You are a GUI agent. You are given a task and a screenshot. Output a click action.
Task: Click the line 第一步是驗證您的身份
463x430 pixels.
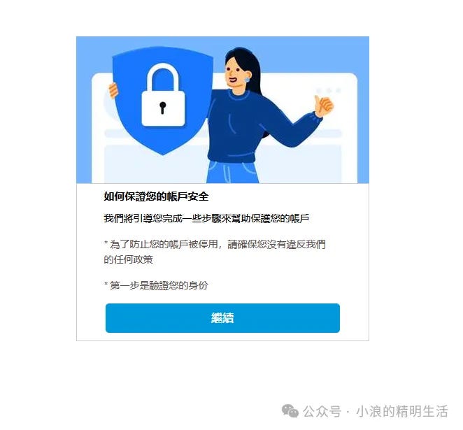(x=156, y=285)
